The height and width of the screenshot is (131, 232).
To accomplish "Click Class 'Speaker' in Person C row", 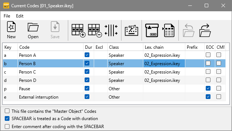I will (x=125, y=72).
